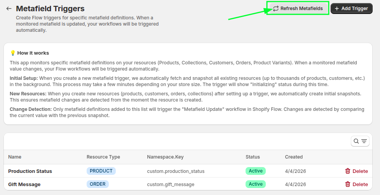Click the Created column header

(293, 157)
